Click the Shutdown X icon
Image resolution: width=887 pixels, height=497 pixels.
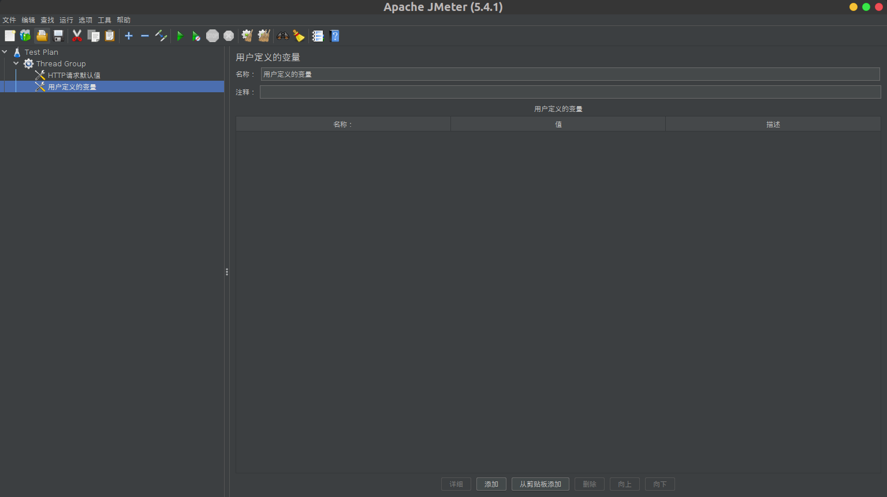pos(229,36)
